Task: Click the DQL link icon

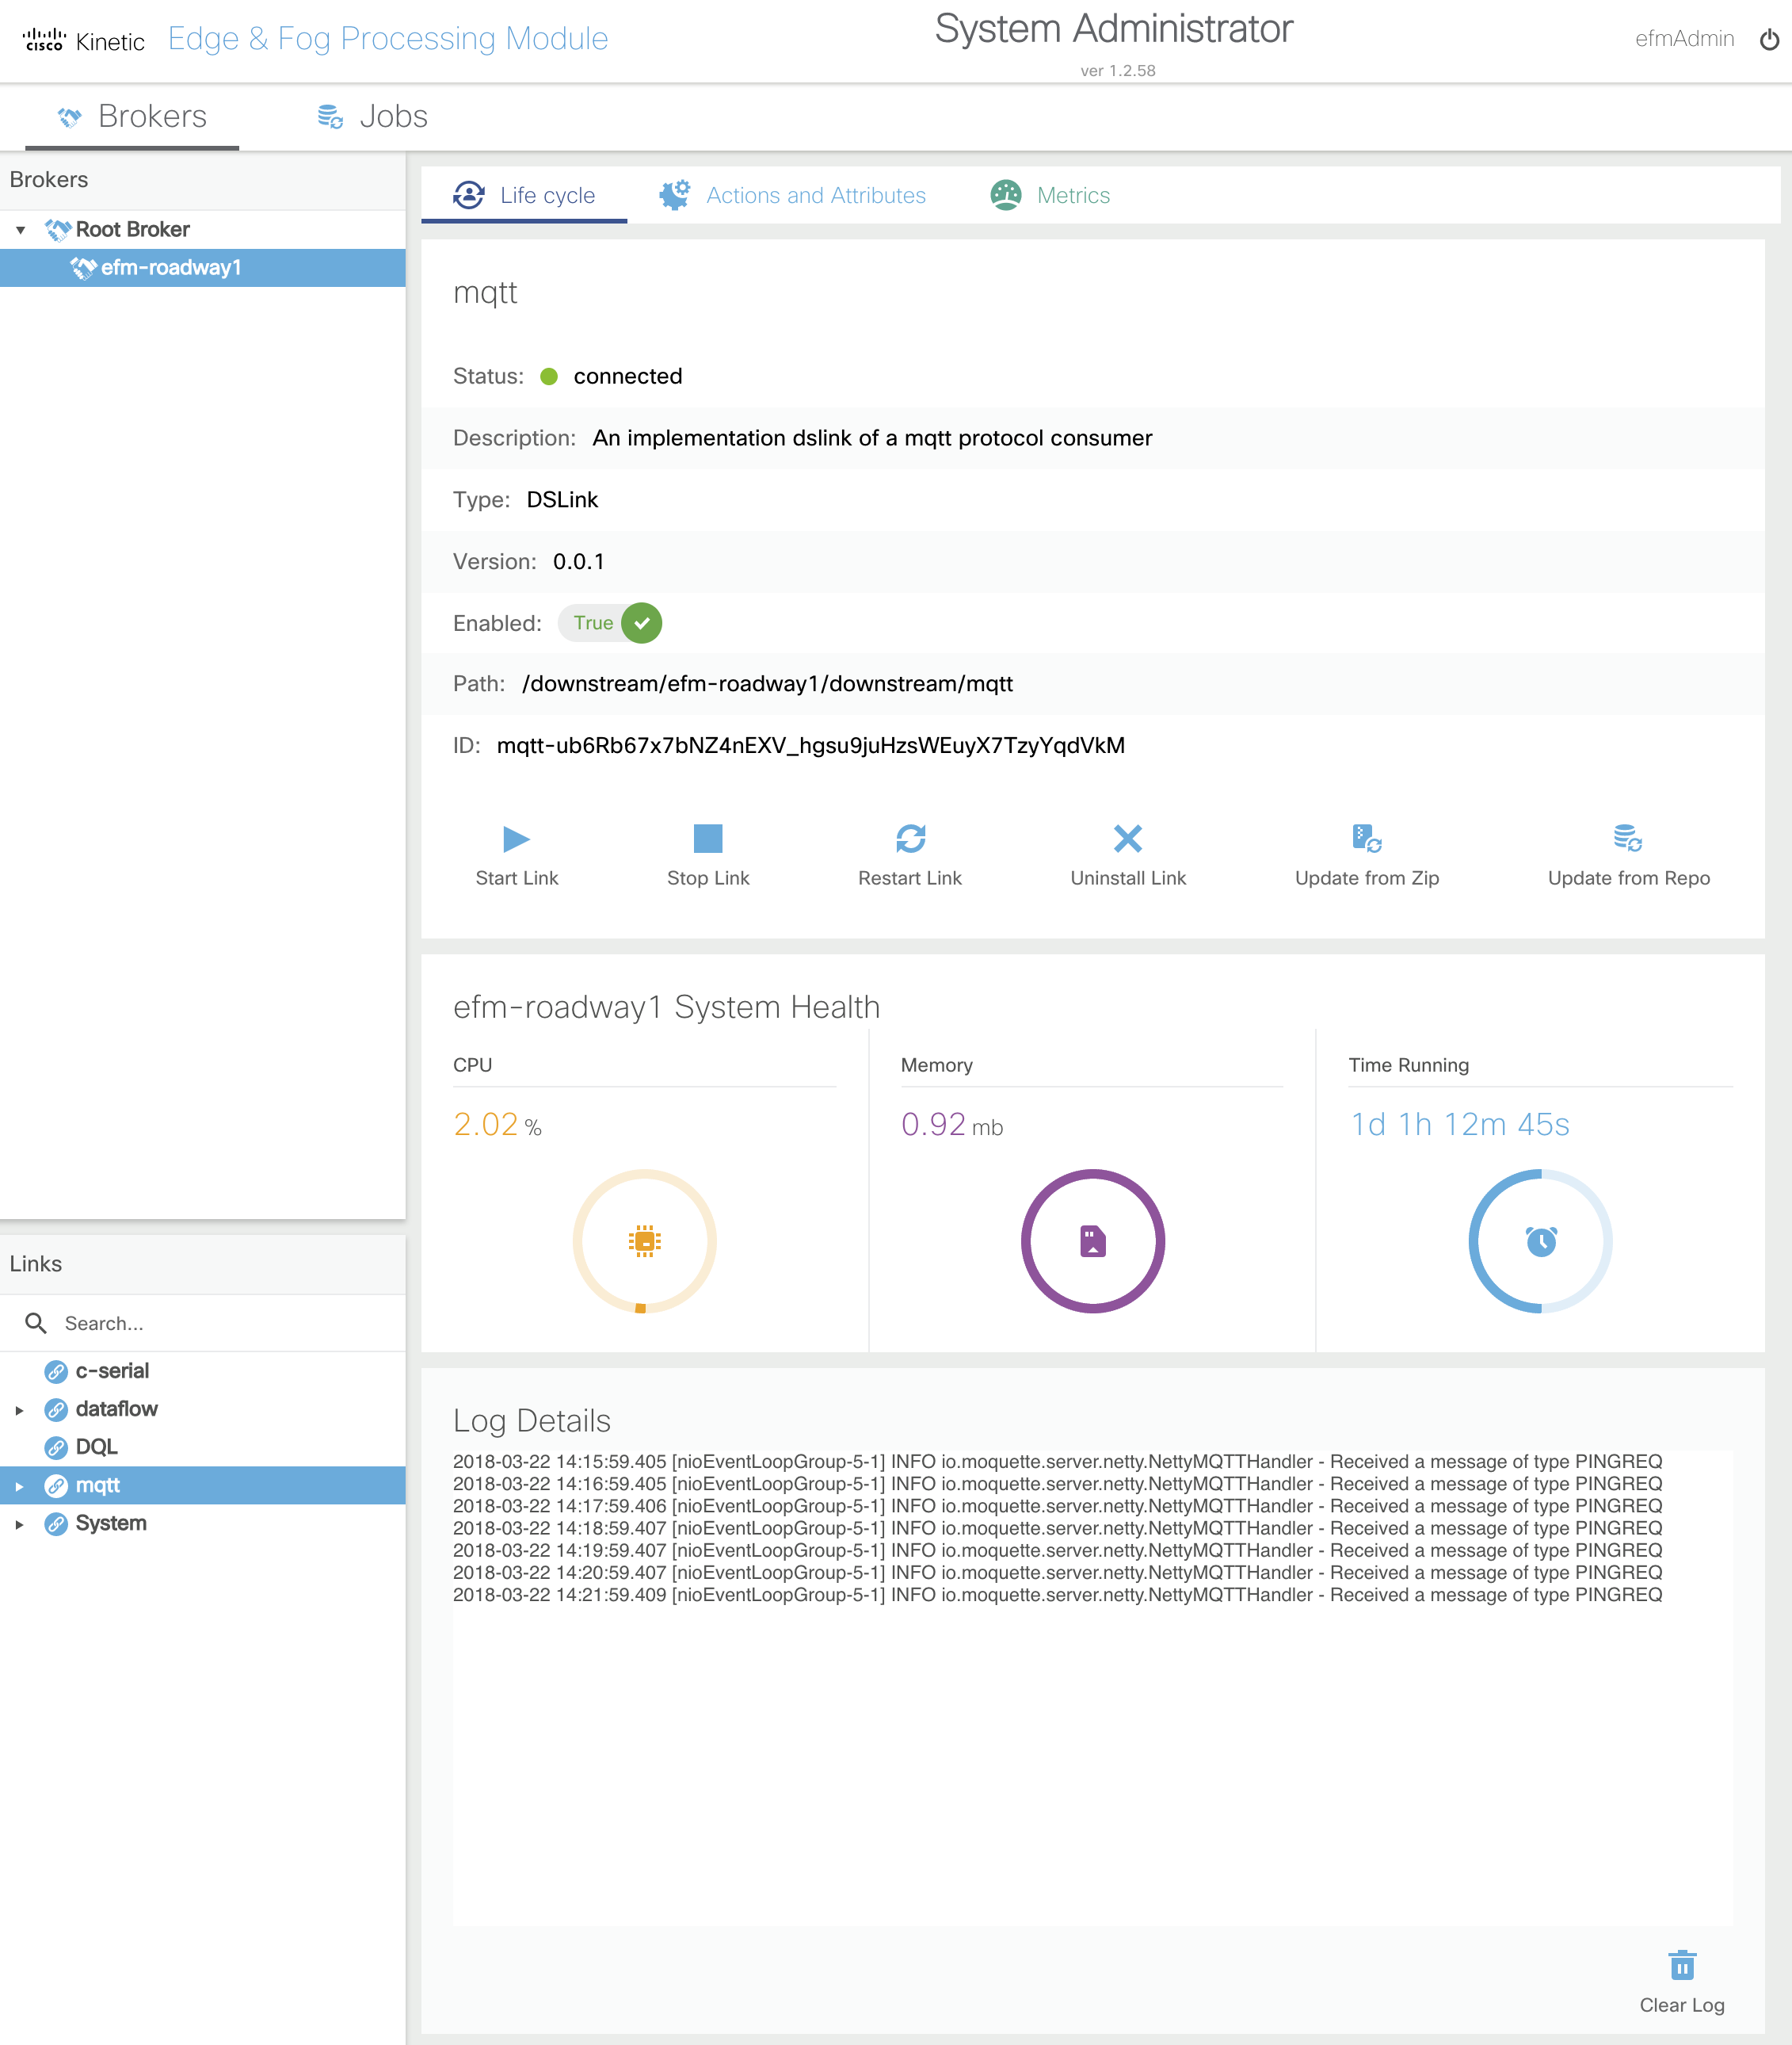Action: (57, 1447)
